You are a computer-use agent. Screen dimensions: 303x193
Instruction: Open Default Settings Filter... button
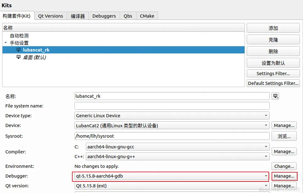[x=273, y=83]
